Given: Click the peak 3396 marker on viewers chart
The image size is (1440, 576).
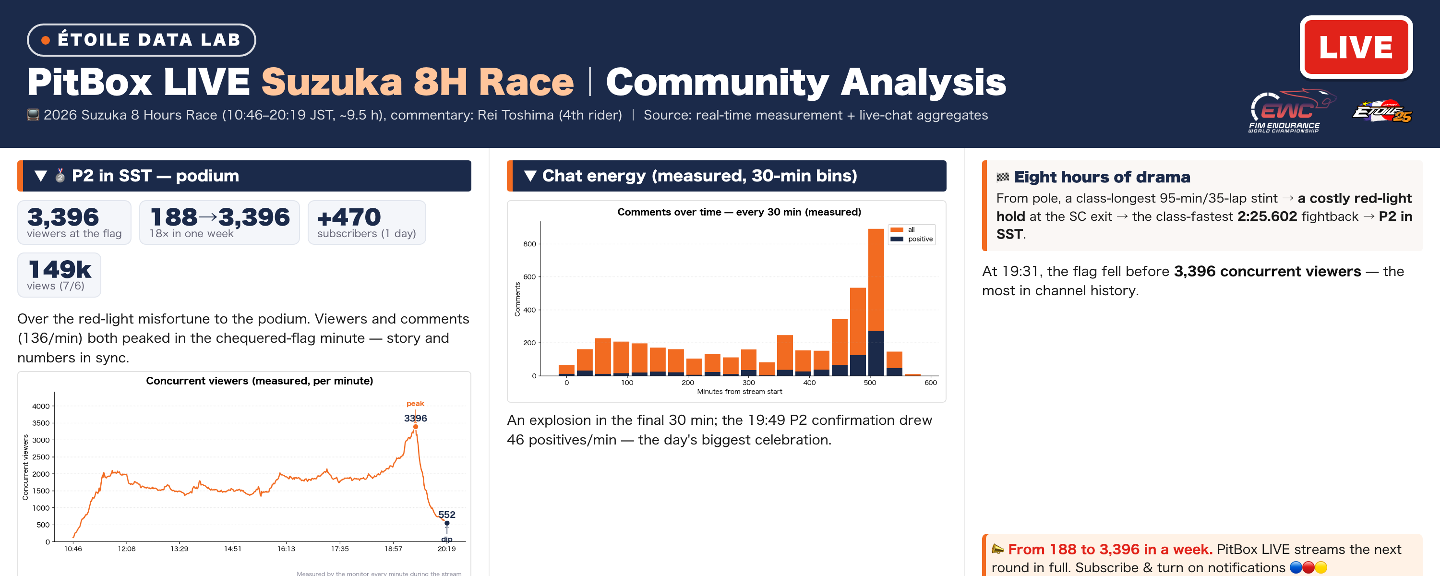Looking at the screenshot, I should [415, 427].
